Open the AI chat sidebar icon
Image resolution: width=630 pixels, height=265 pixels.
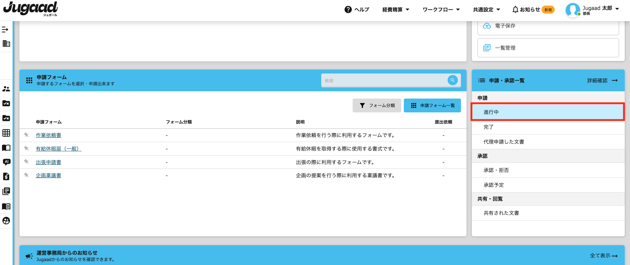pyautogui.click(x=6, y=162)
